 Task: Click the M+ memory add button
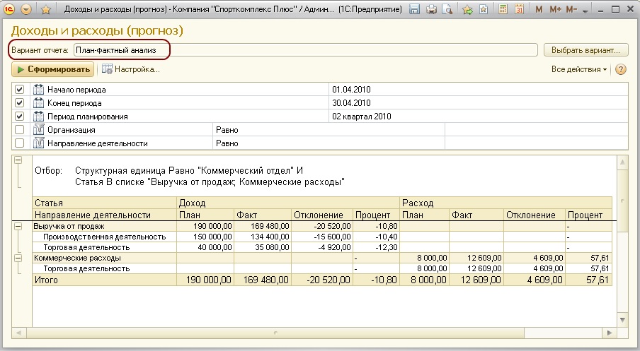[x=555, y=10]
